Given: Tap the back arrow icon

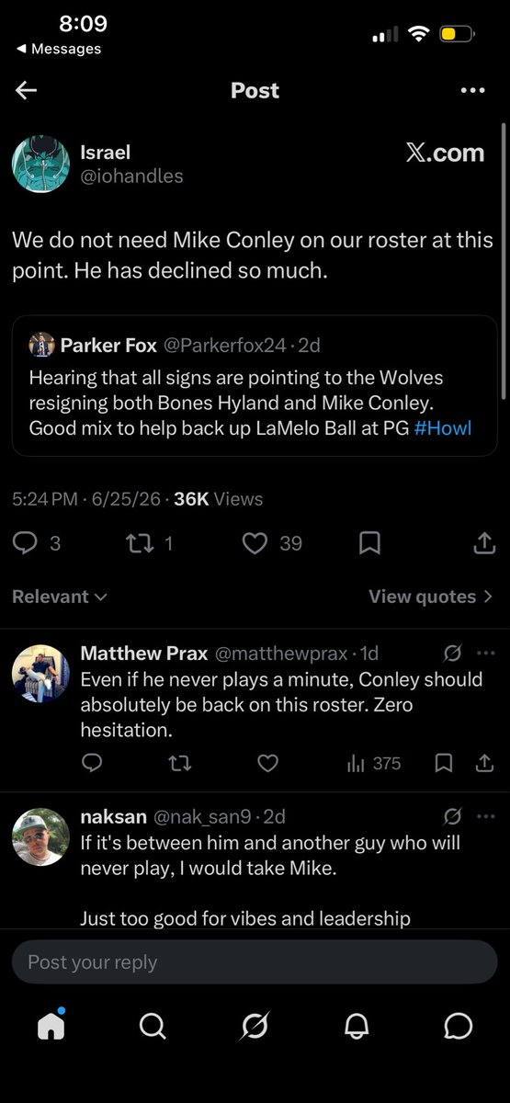Looking at the screenshot, I should coord(26,90).
